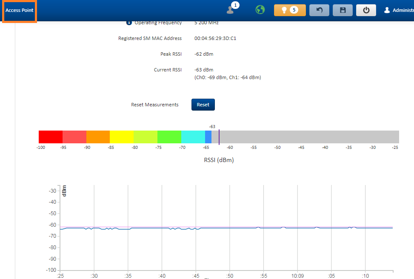Open the Administrator user menu
Image resolution: width=414 pixels, height=279 pixels.
click(x=398, y=10)
